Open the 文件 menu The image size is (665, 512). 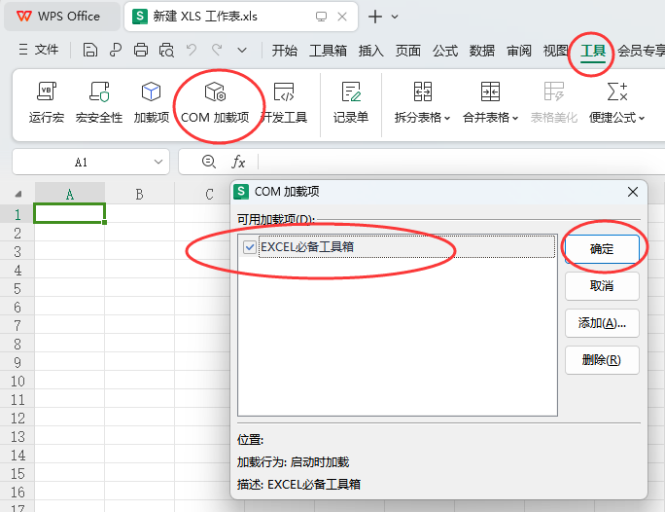39,51
